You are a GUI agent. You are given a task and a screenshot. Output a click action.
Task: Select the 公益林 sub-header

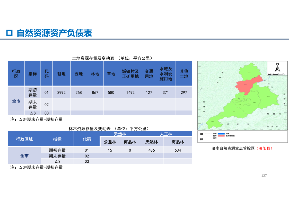110,142
